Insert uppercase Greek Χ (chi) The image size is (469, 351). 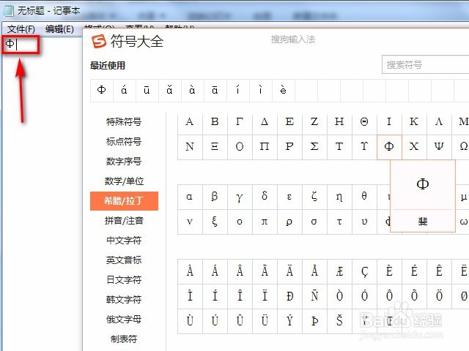click(414, 147)
